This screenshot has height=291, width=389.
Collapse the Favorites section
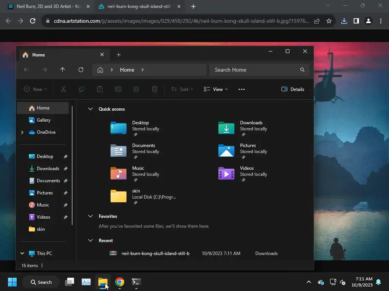[90, 216]
